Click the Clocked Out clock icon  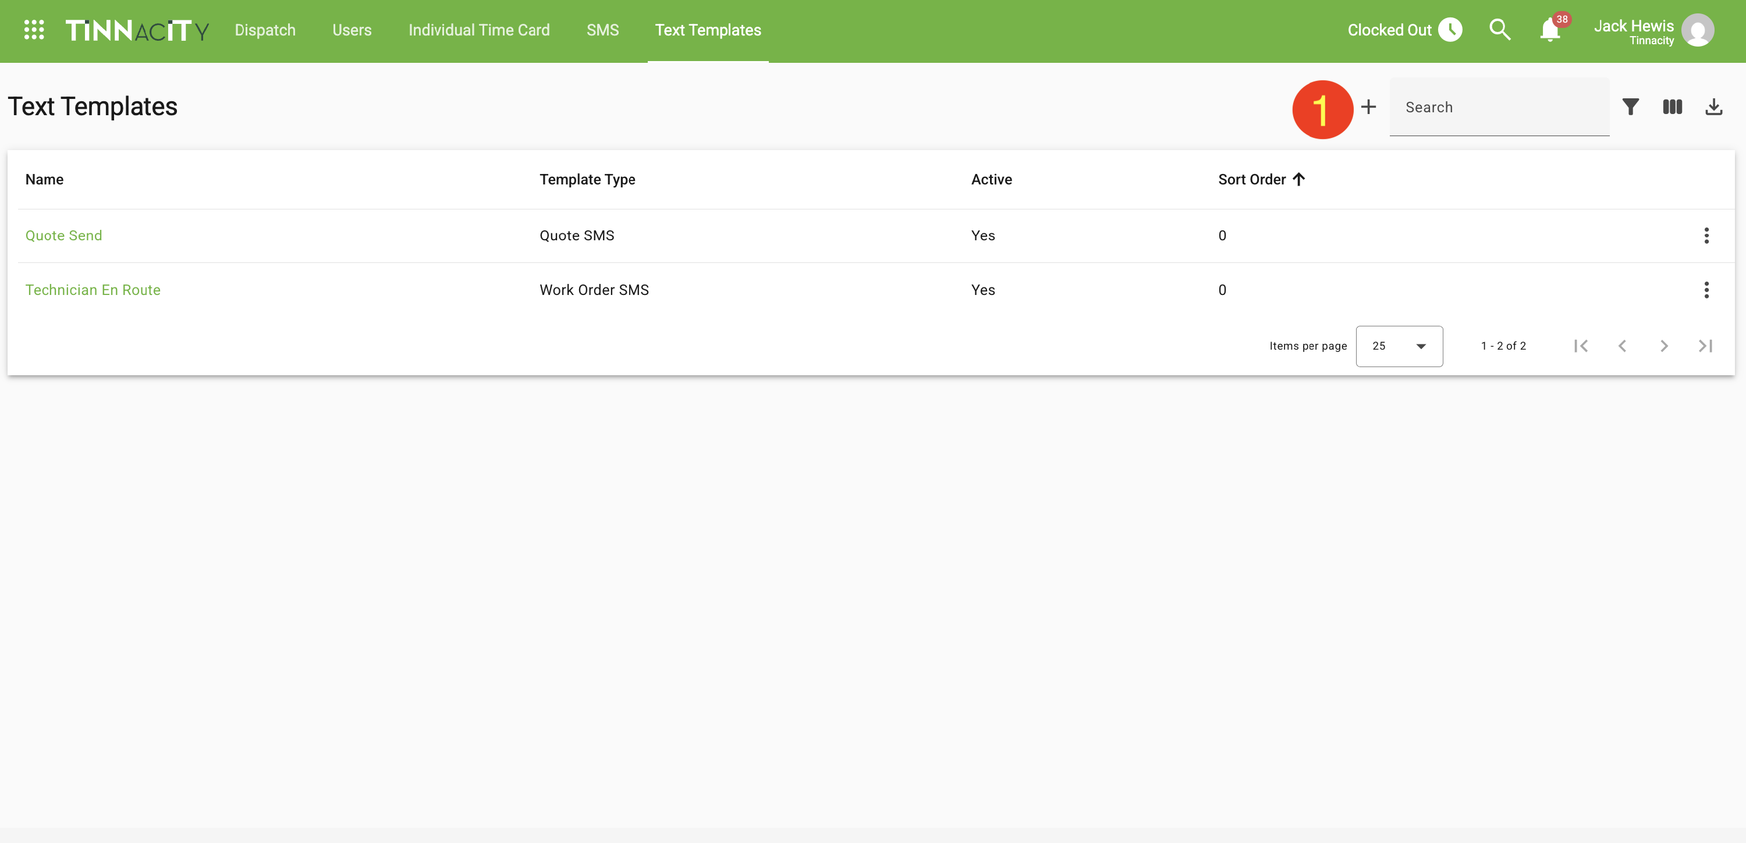pyautogui.click(x=1450, y=30)
